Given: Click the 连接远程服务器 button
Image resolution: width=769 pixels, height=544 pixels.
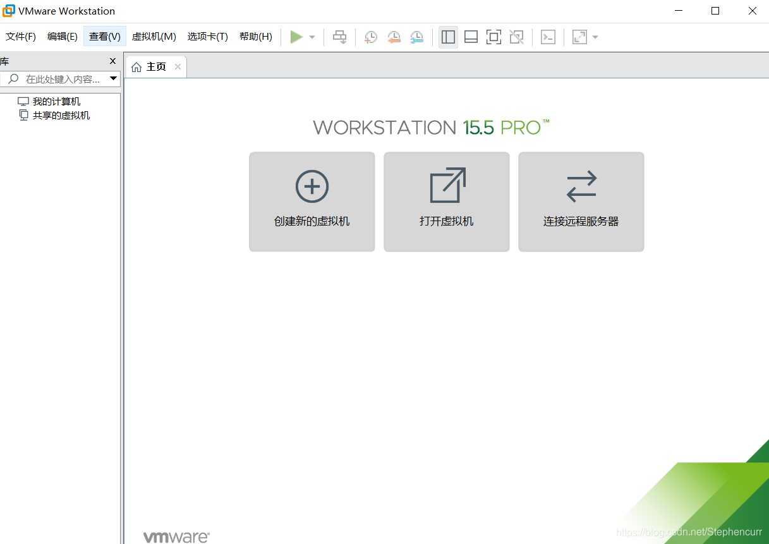Looking at the screenshot, I should pyautogui.click(x=581, y=202).
